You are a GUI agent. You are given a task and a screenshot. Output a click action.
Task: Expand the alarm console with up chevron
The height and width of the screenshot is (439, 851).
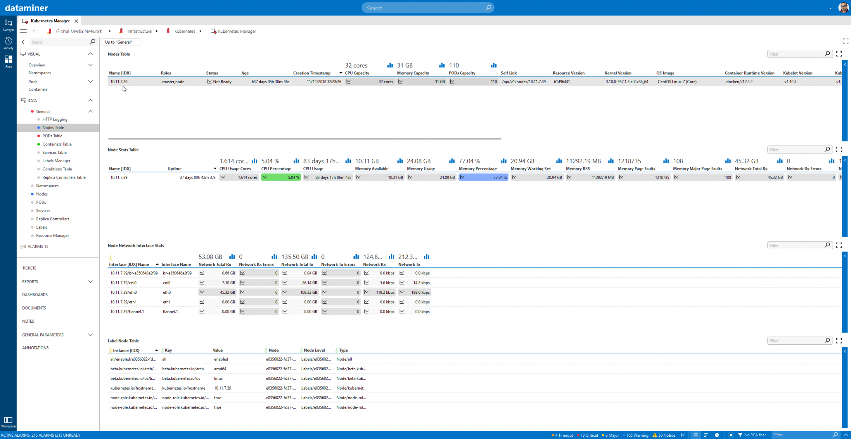click(846, 435)
